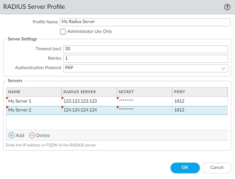Screen dimensions: 235x179
Task: Click the 124.124.124.124 server address cell
Action: 89,110
